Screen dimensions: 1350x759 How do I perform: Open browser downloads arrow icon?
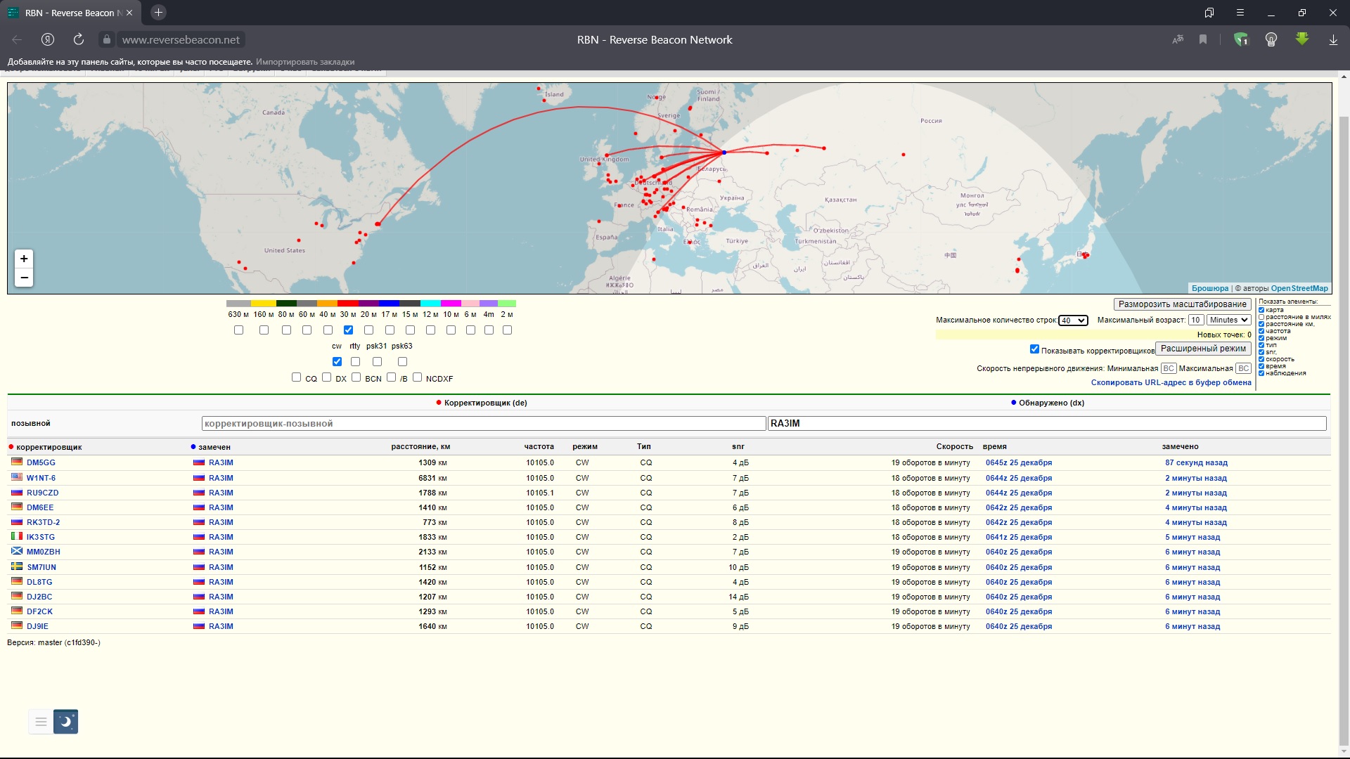coord(1333,39)
